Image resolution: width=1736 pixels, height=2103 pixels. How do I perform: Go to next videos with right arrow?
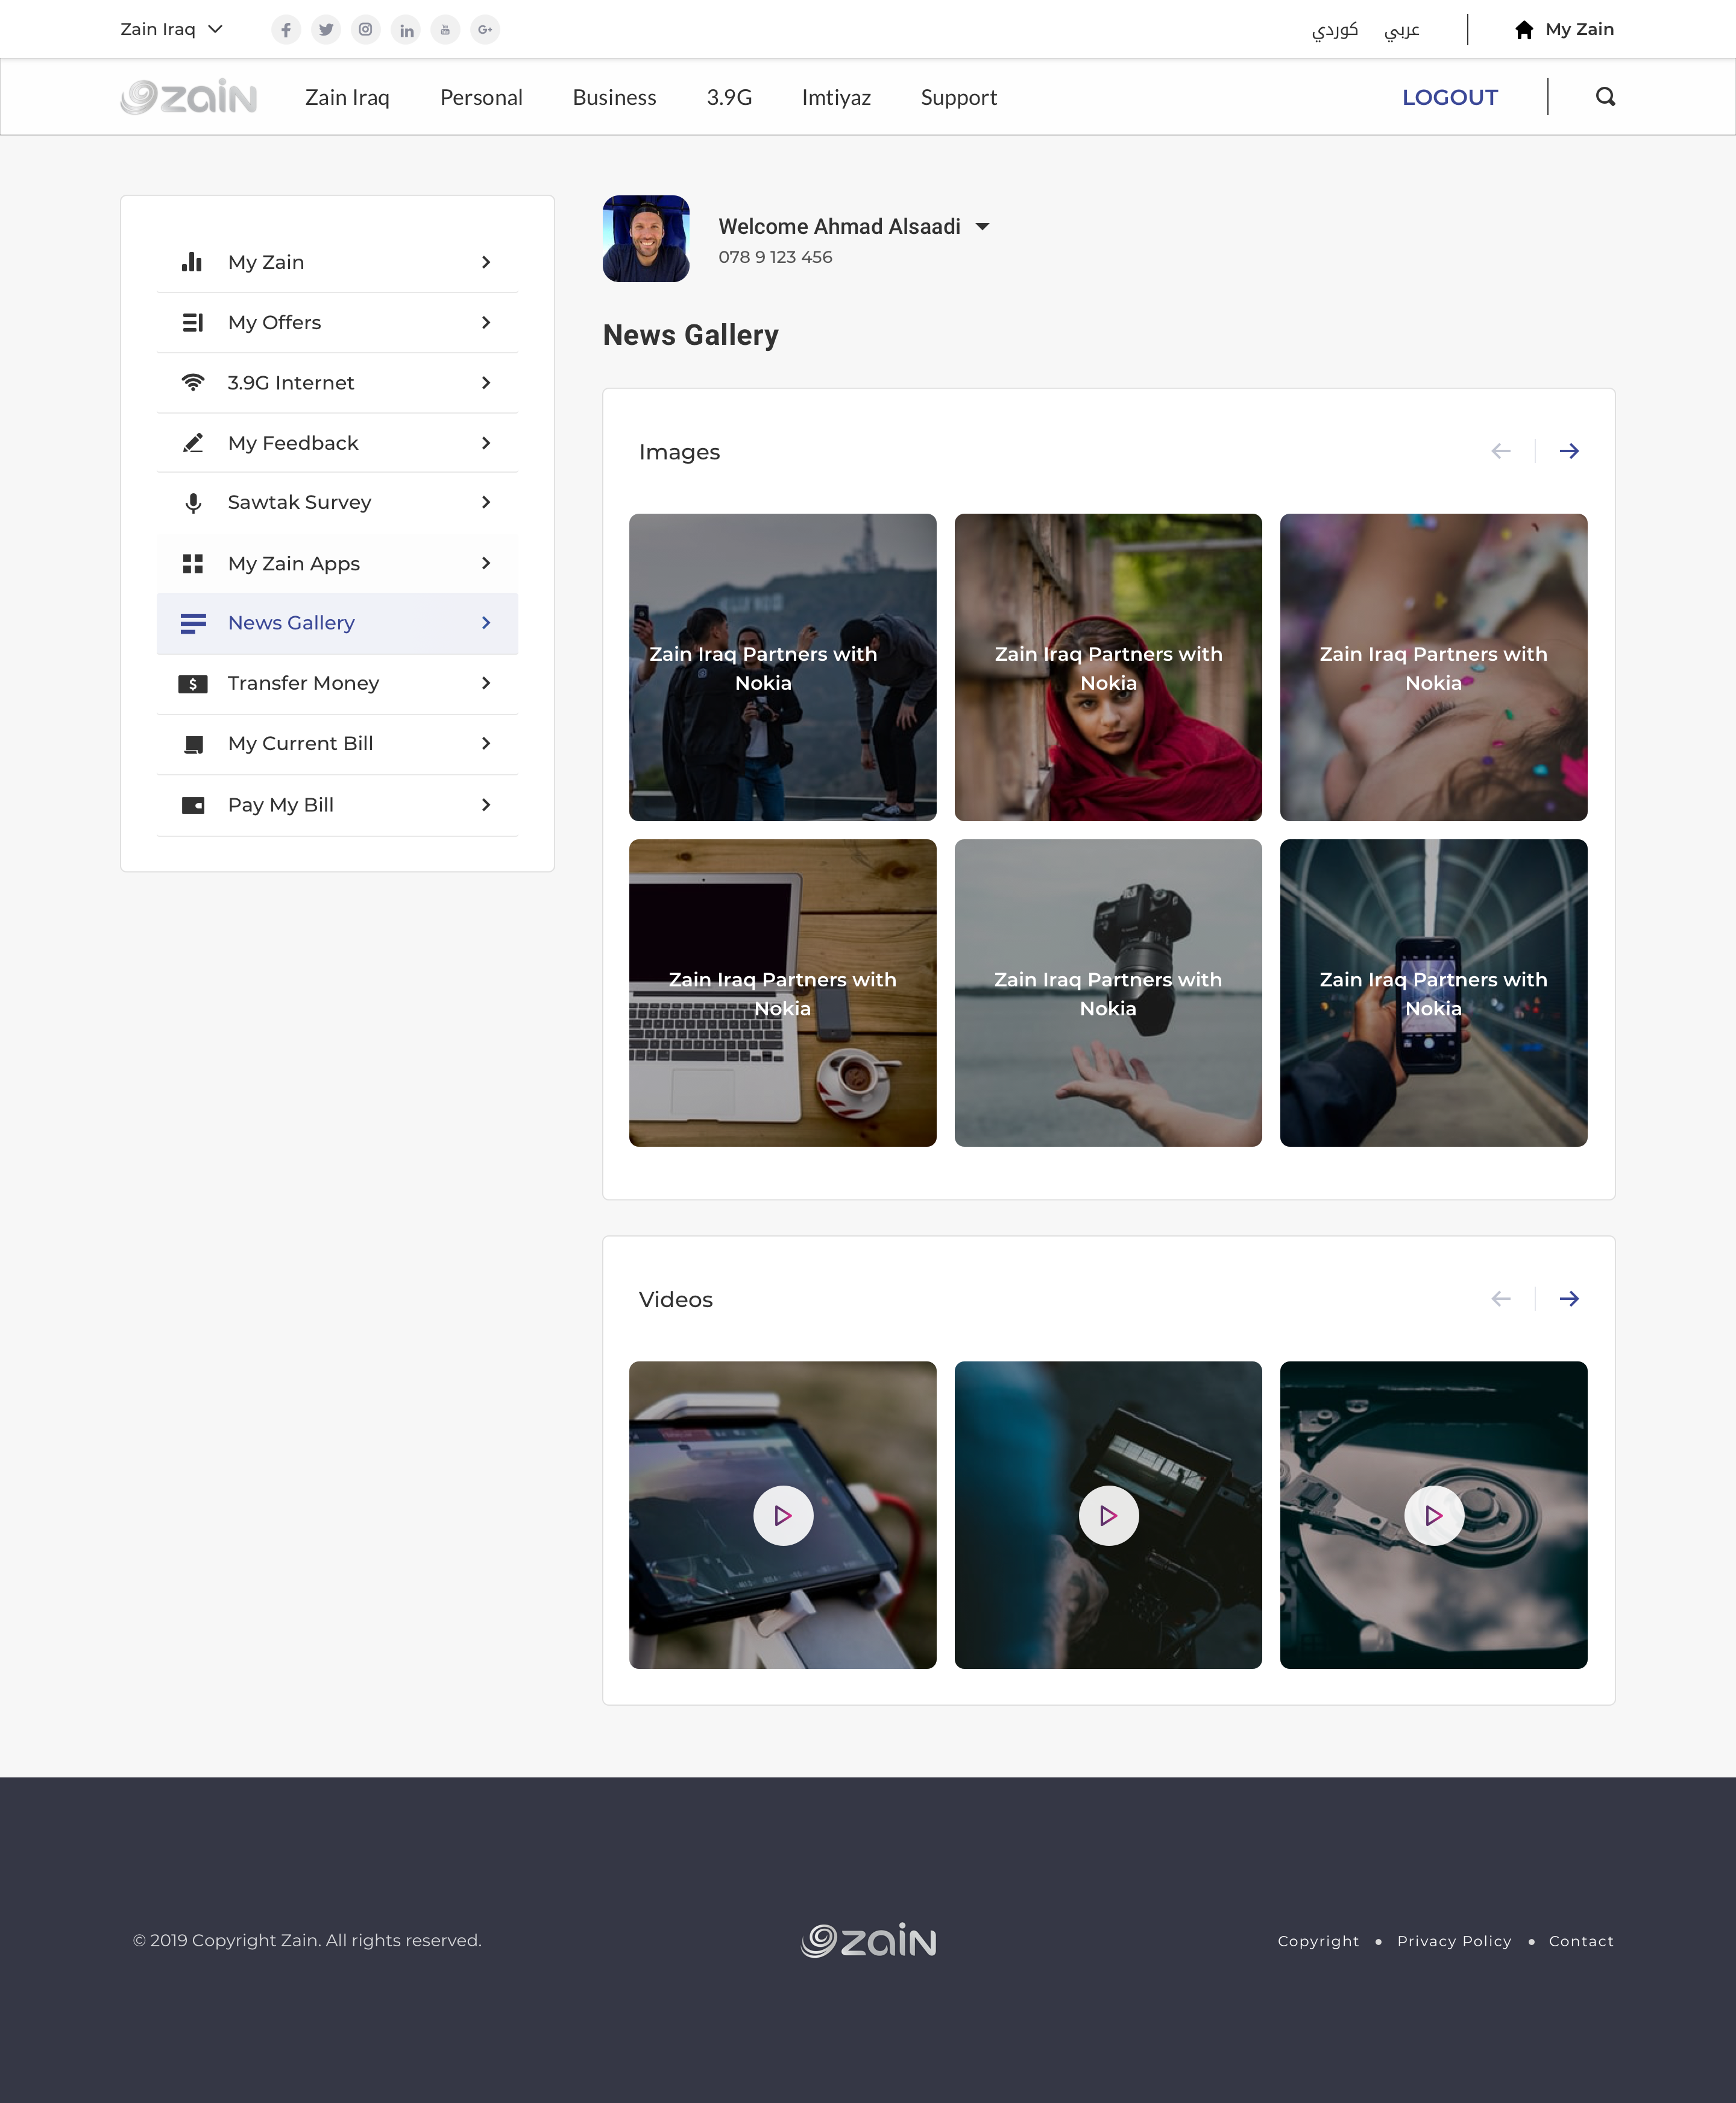click(x=1569, y=1299)
